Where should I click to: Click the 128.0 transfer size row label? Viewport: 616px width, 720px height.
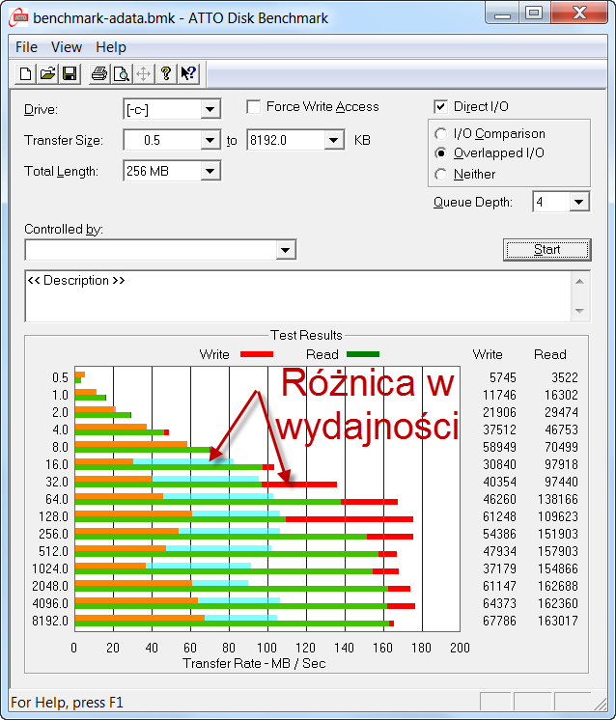tap(53, 516)
